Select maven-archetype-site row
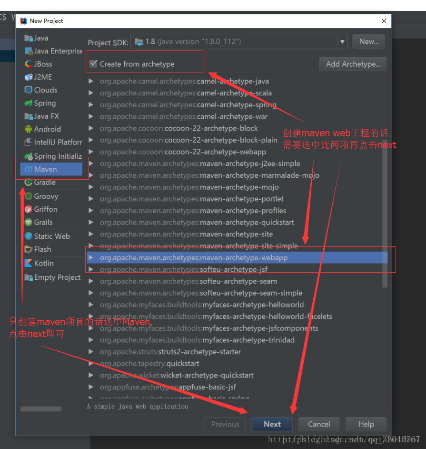Screen dimensions: 426x449 click(x=237, y=234)
